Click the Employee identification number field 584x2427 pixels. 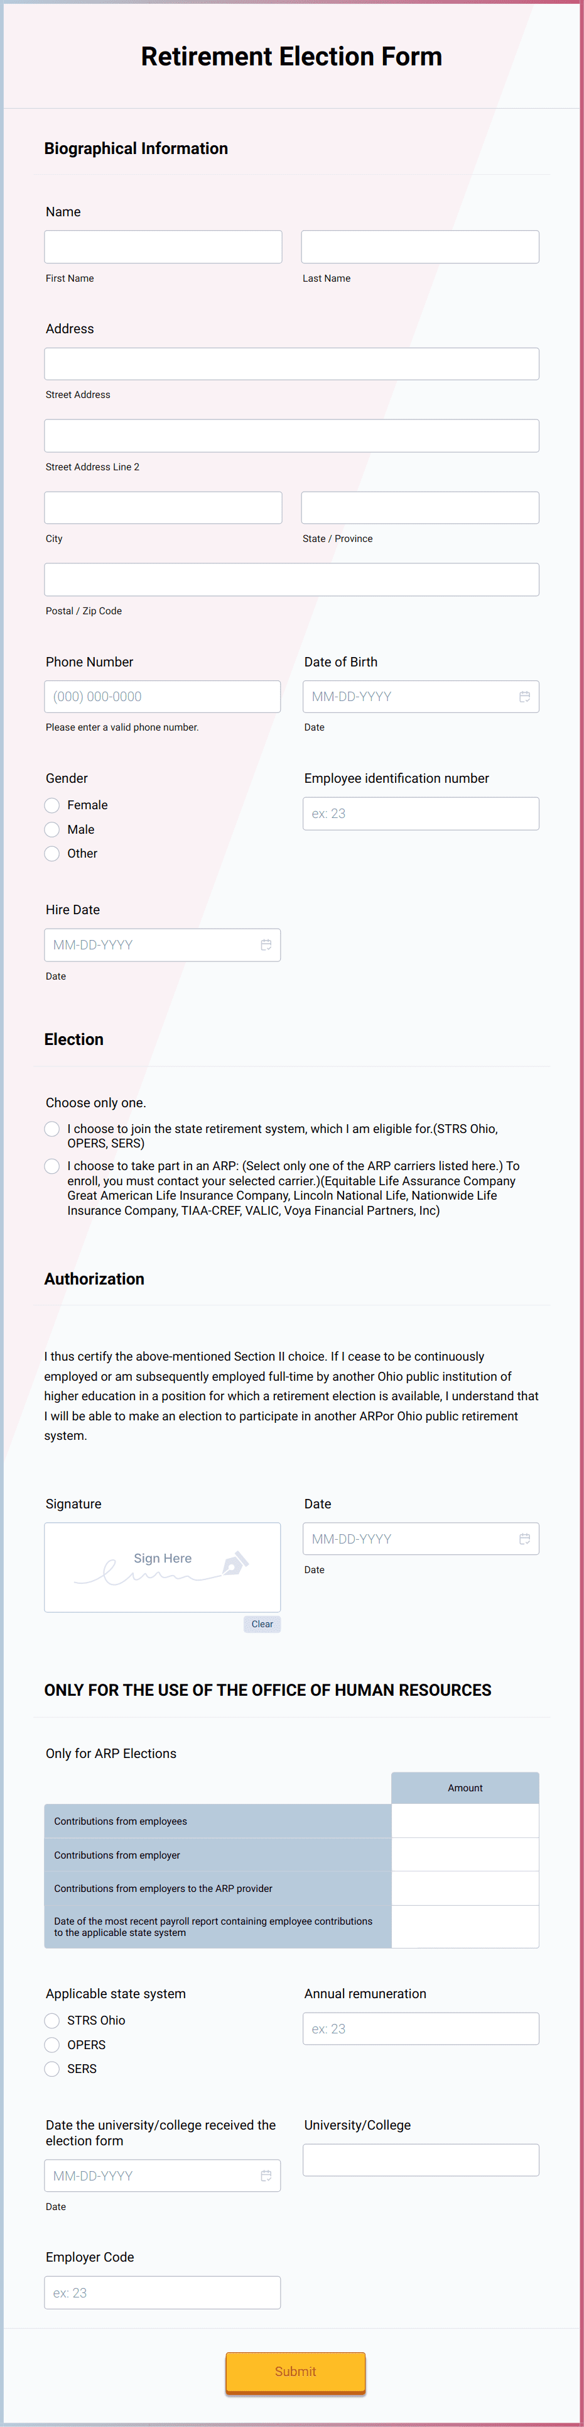[x=420, y=813]
